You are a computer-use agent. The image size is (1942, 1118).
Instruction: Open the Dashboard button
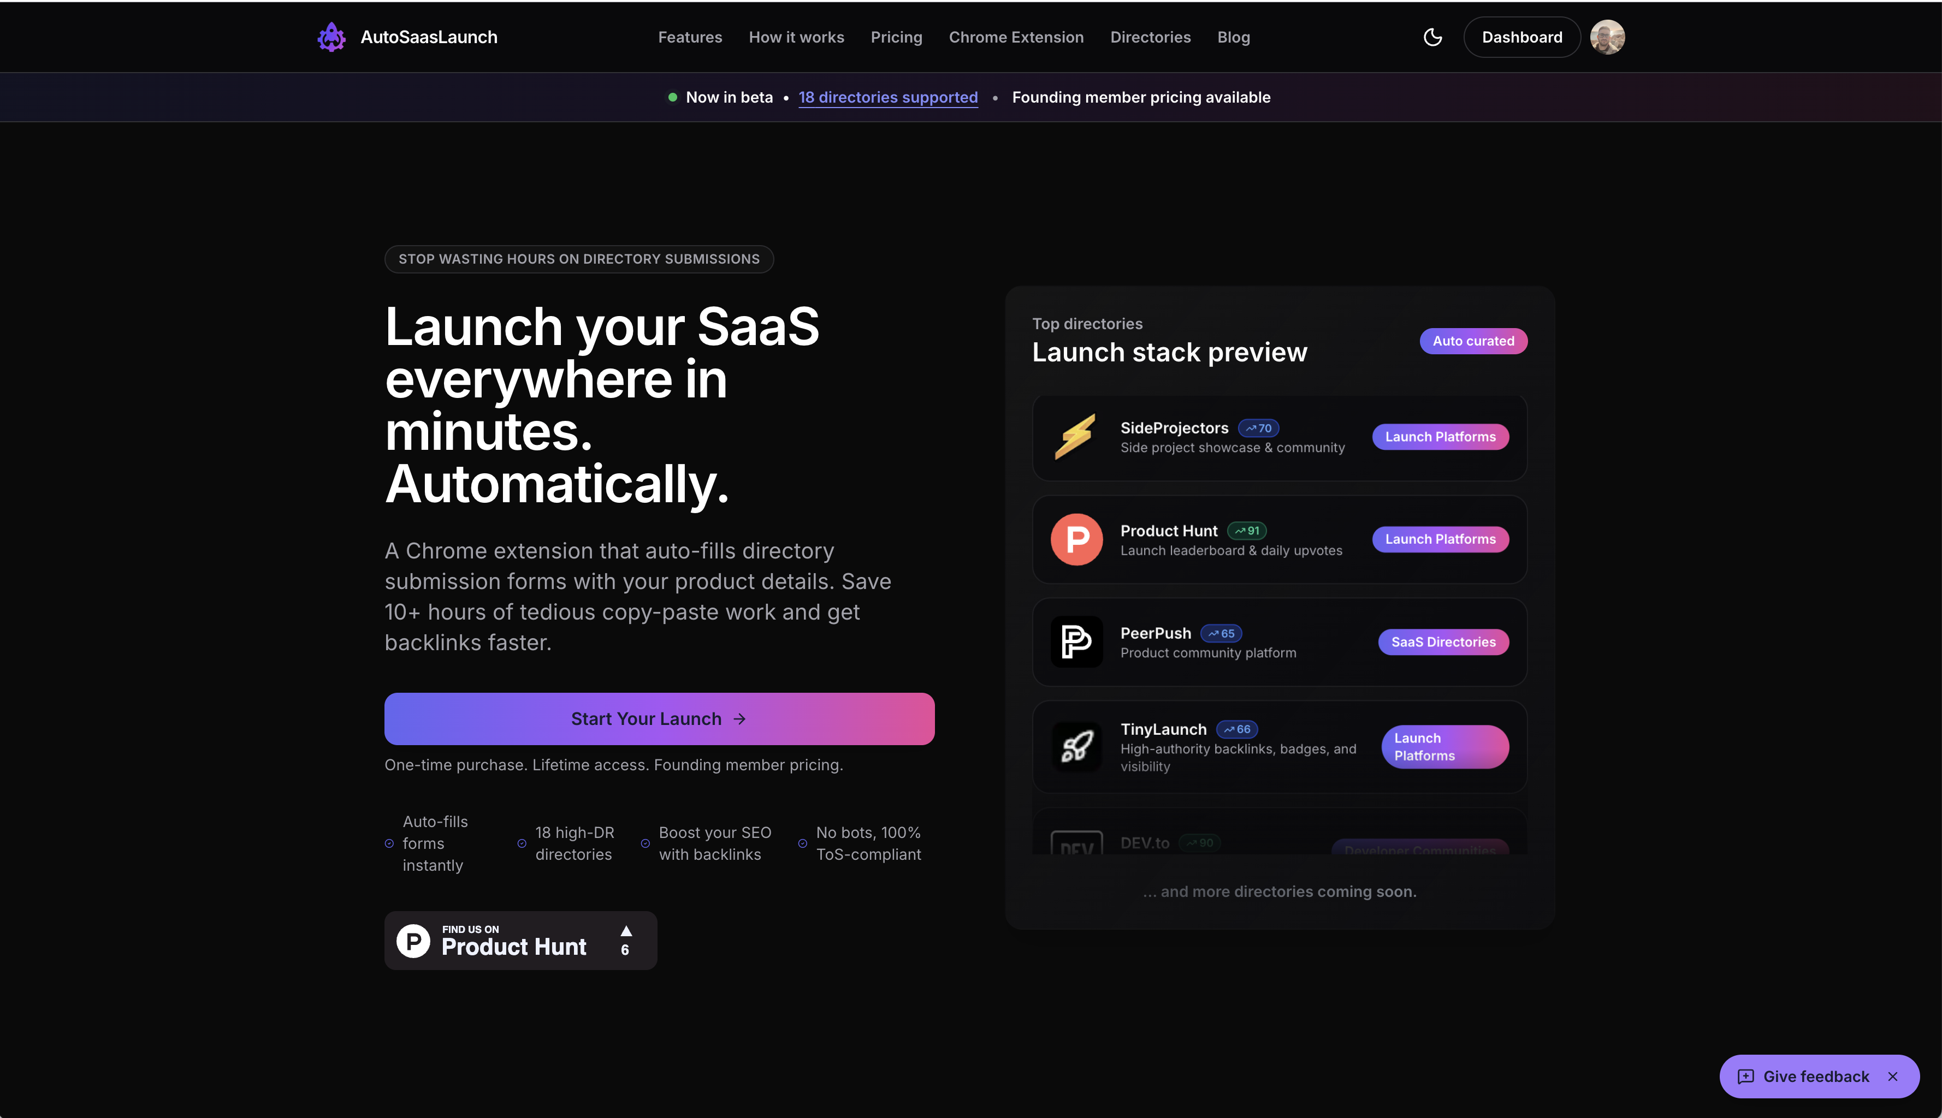[x=1521, y=37]
